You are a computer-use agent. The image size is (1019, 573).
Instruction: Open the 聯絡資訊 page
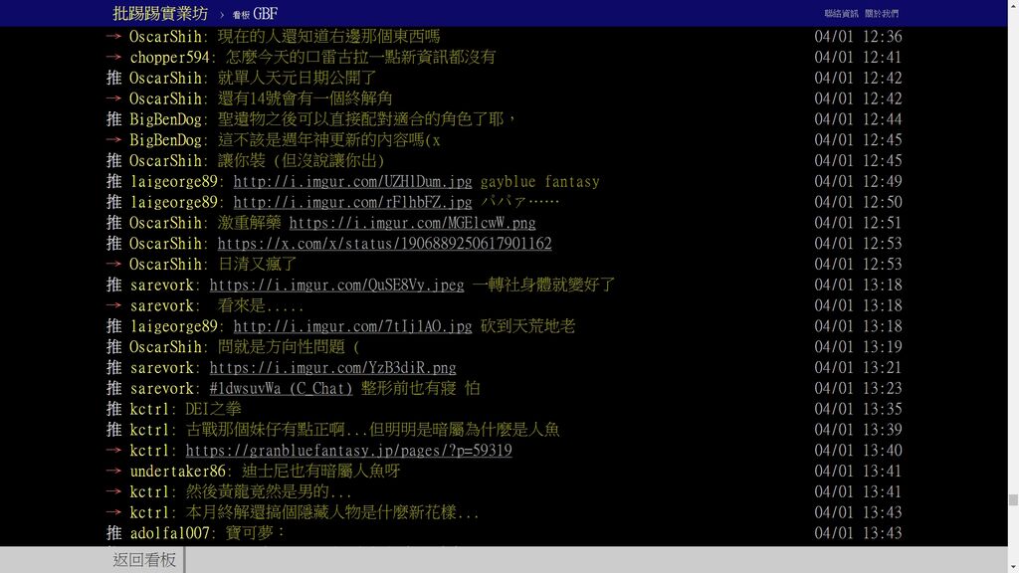point(841,14)
